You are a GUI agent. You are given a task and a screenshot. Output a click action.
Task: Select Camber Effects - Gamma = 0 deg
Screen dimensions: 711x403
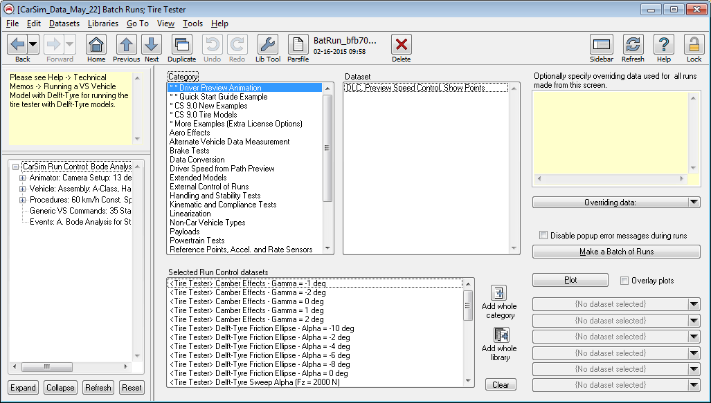click(x=246, y=301)
